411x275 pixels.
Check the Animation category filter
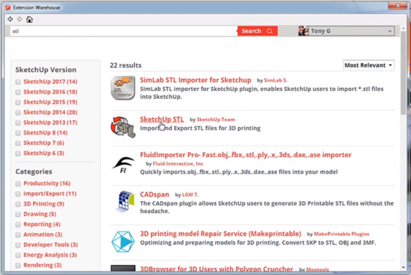[18, 235]
